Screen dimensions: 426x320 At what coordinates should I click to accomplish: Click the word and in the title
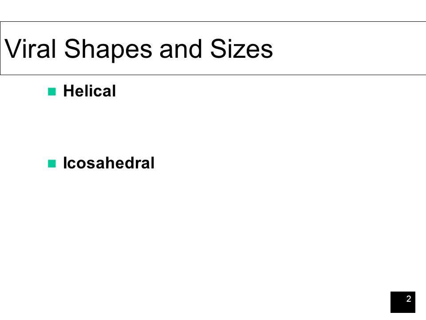181,49
